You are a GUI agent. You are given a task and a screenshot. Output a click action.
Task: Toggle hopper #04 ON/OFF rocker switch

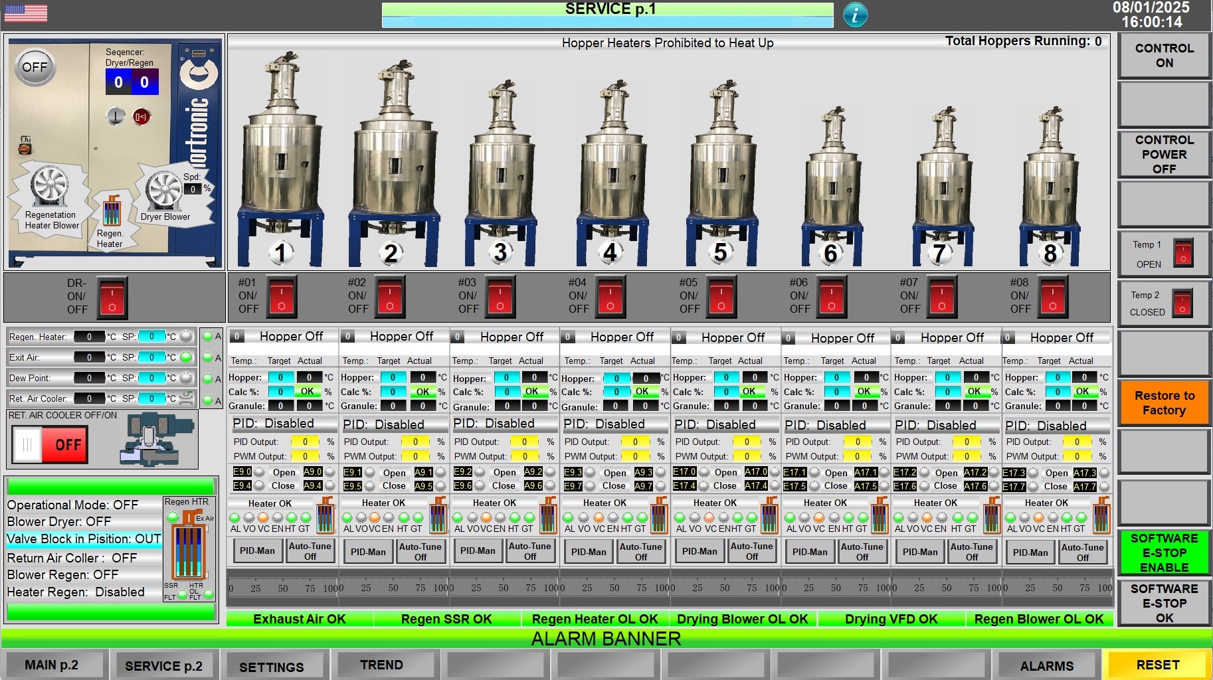[610, 297]
